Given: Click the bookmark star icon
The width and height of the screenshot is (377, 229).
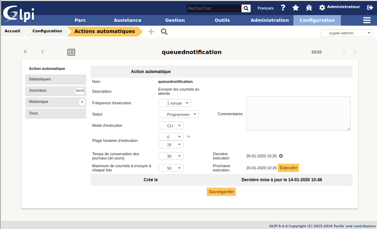Looking at the screenshot, I should tap(295, 7).
